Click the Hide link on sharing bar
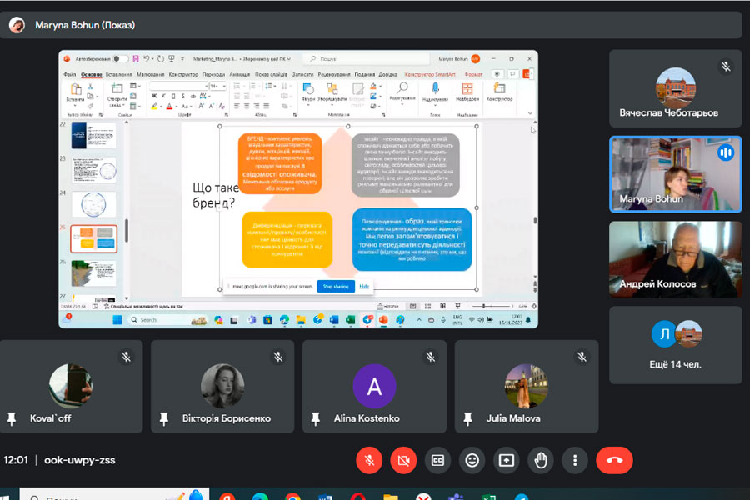 364,286
